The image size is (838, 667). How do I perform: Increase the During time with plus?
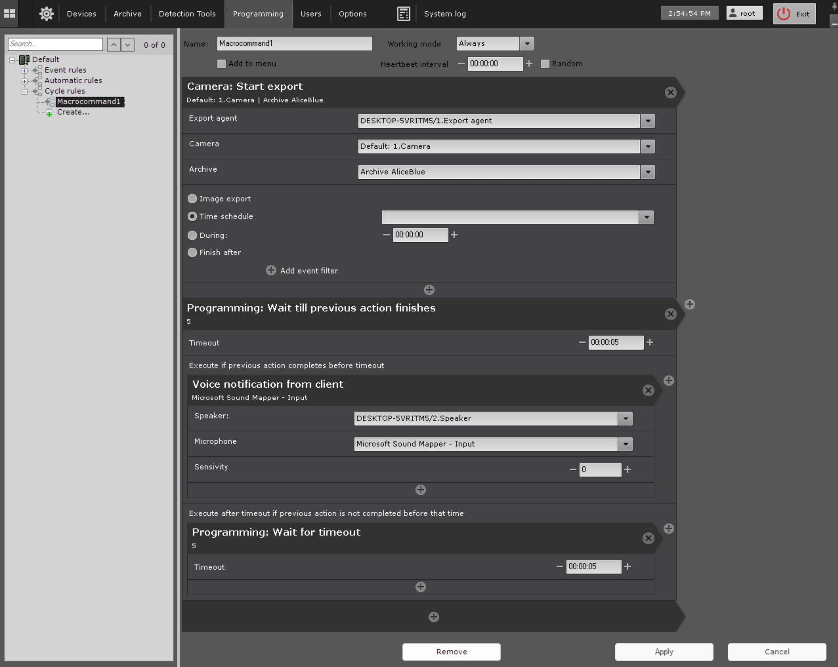(454, 235)
